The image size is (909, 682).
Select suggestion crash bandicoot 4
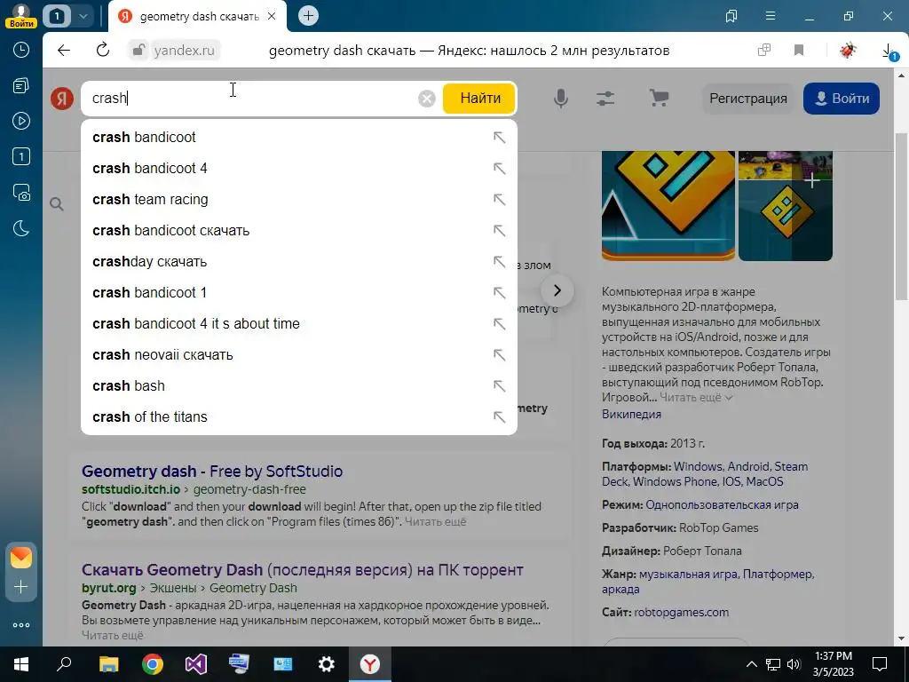[298, 168]
